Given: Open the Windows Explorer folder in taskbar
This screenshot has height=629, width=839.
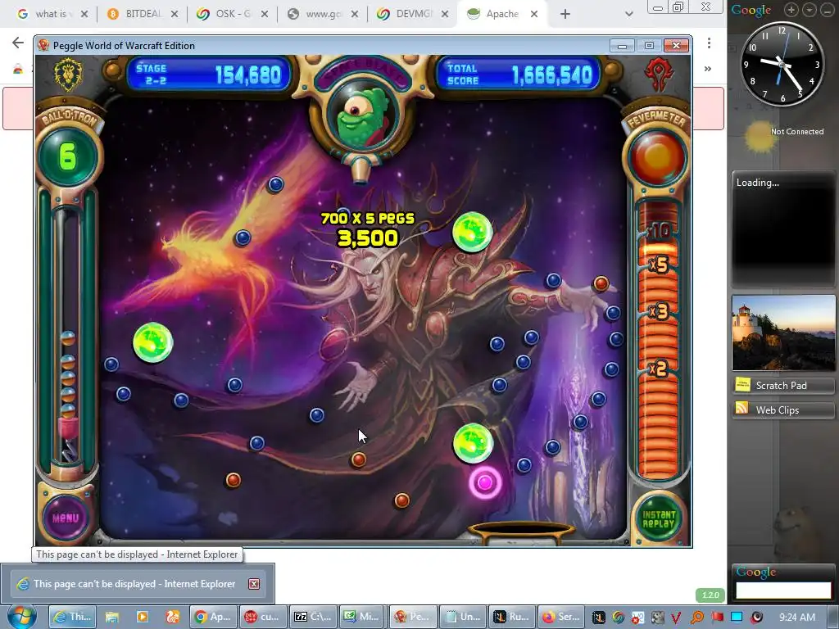Looking at the screenshot, I should (x=111, y=617).
